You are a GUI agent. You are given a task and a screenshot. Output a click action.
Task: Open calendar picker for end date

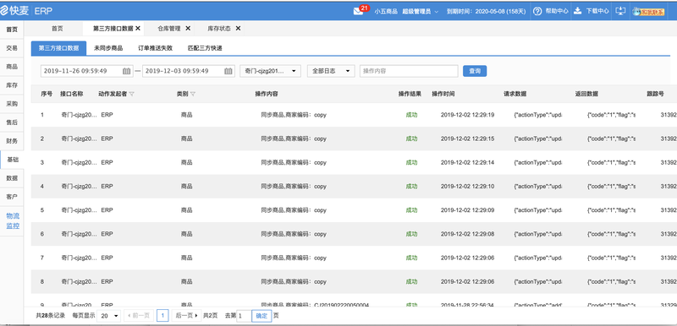(x=228, y=71)
